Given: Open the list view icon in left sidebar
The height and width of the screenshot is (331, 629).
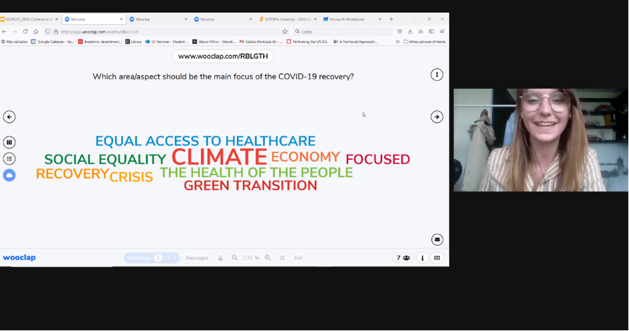Looking at the screenshot, I should tap(9, 159).
